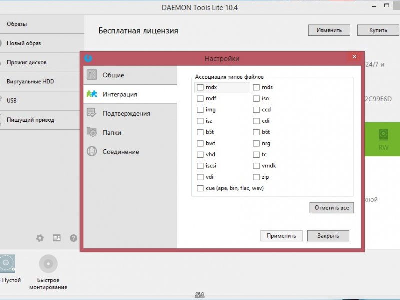Enable the cdi association
The image size is (400, 300).
(256, 121)
